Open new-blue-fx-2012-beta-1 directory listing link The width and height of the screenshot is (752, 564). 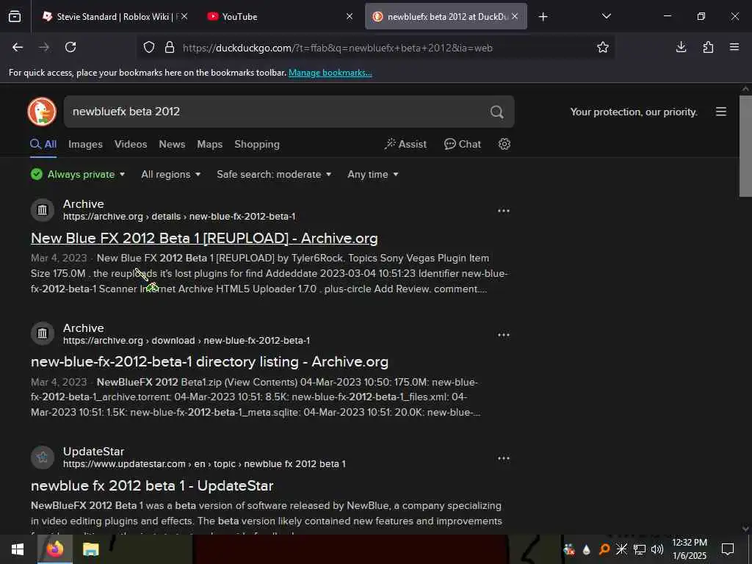[x=209, y=361]
